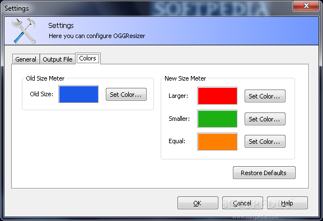Click the 'Equal:' label
323x221 pixels.
click(177, 141)
